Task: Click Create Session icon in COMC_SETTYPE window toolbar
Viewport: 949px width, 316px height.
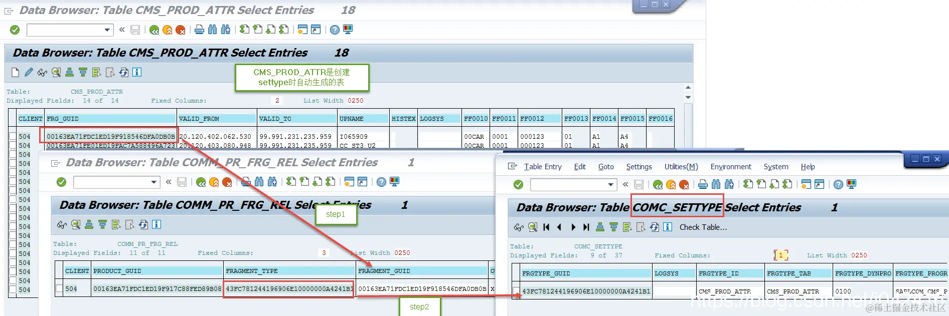Action: click(806, 184)
